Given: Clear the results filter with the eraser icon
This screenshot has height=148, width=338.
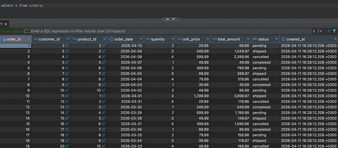Looking at the screenshot, I should click(x=328, y=31).
